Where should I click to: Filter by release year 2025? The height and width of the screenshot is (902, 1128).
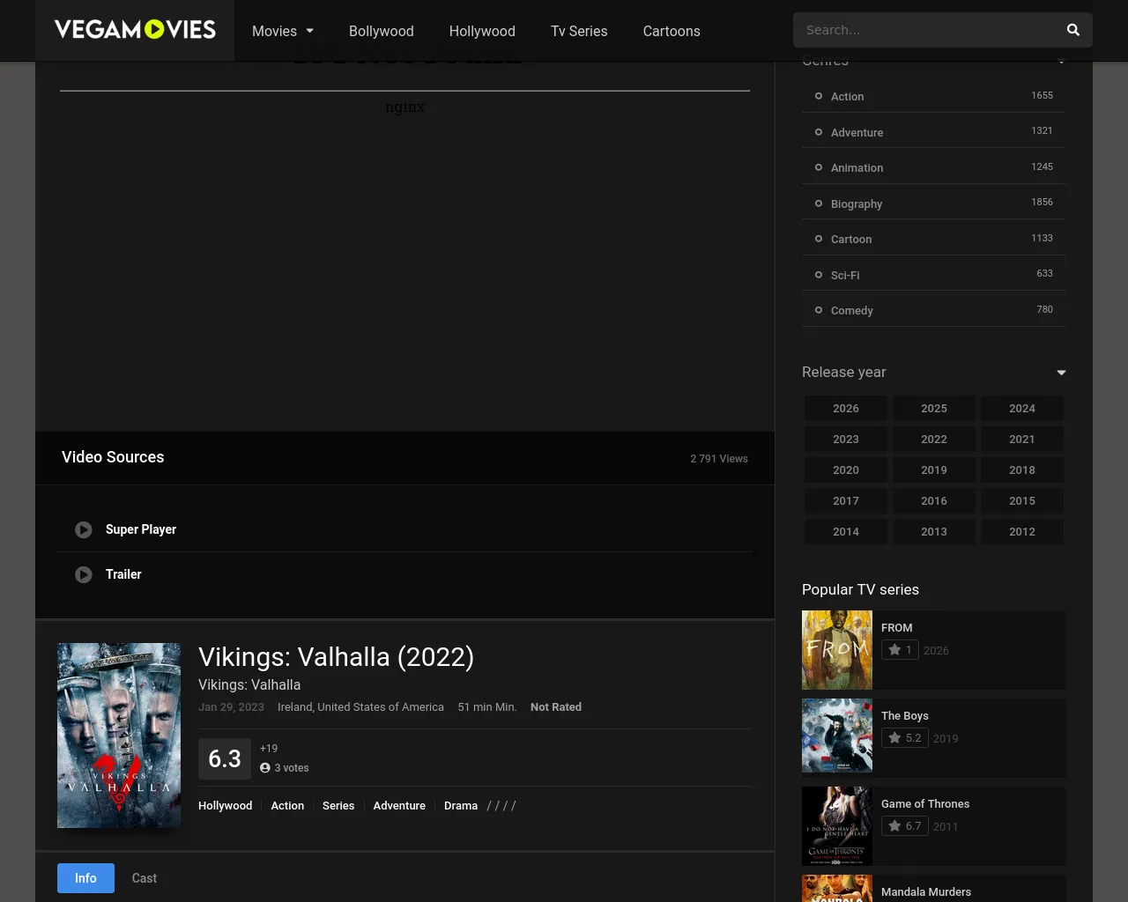click(x=934, y=409)
